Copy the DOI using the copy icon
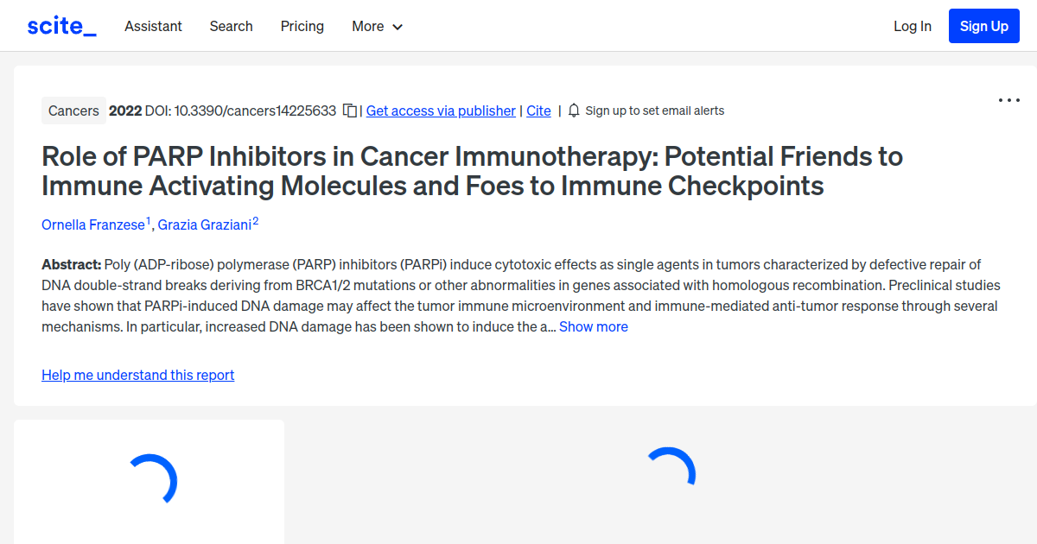 point(349,111)
